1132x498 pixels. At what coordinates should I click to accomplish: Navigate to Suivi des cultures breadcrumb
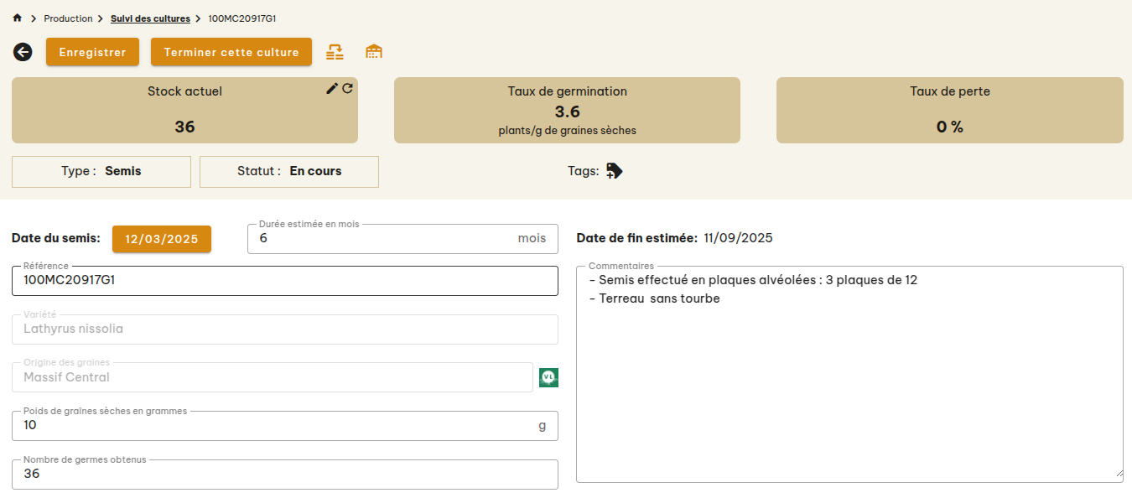point(150,18)
